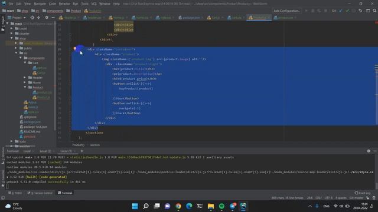
Task: Add a new terminal session with plus
Action: coord(82,151)
